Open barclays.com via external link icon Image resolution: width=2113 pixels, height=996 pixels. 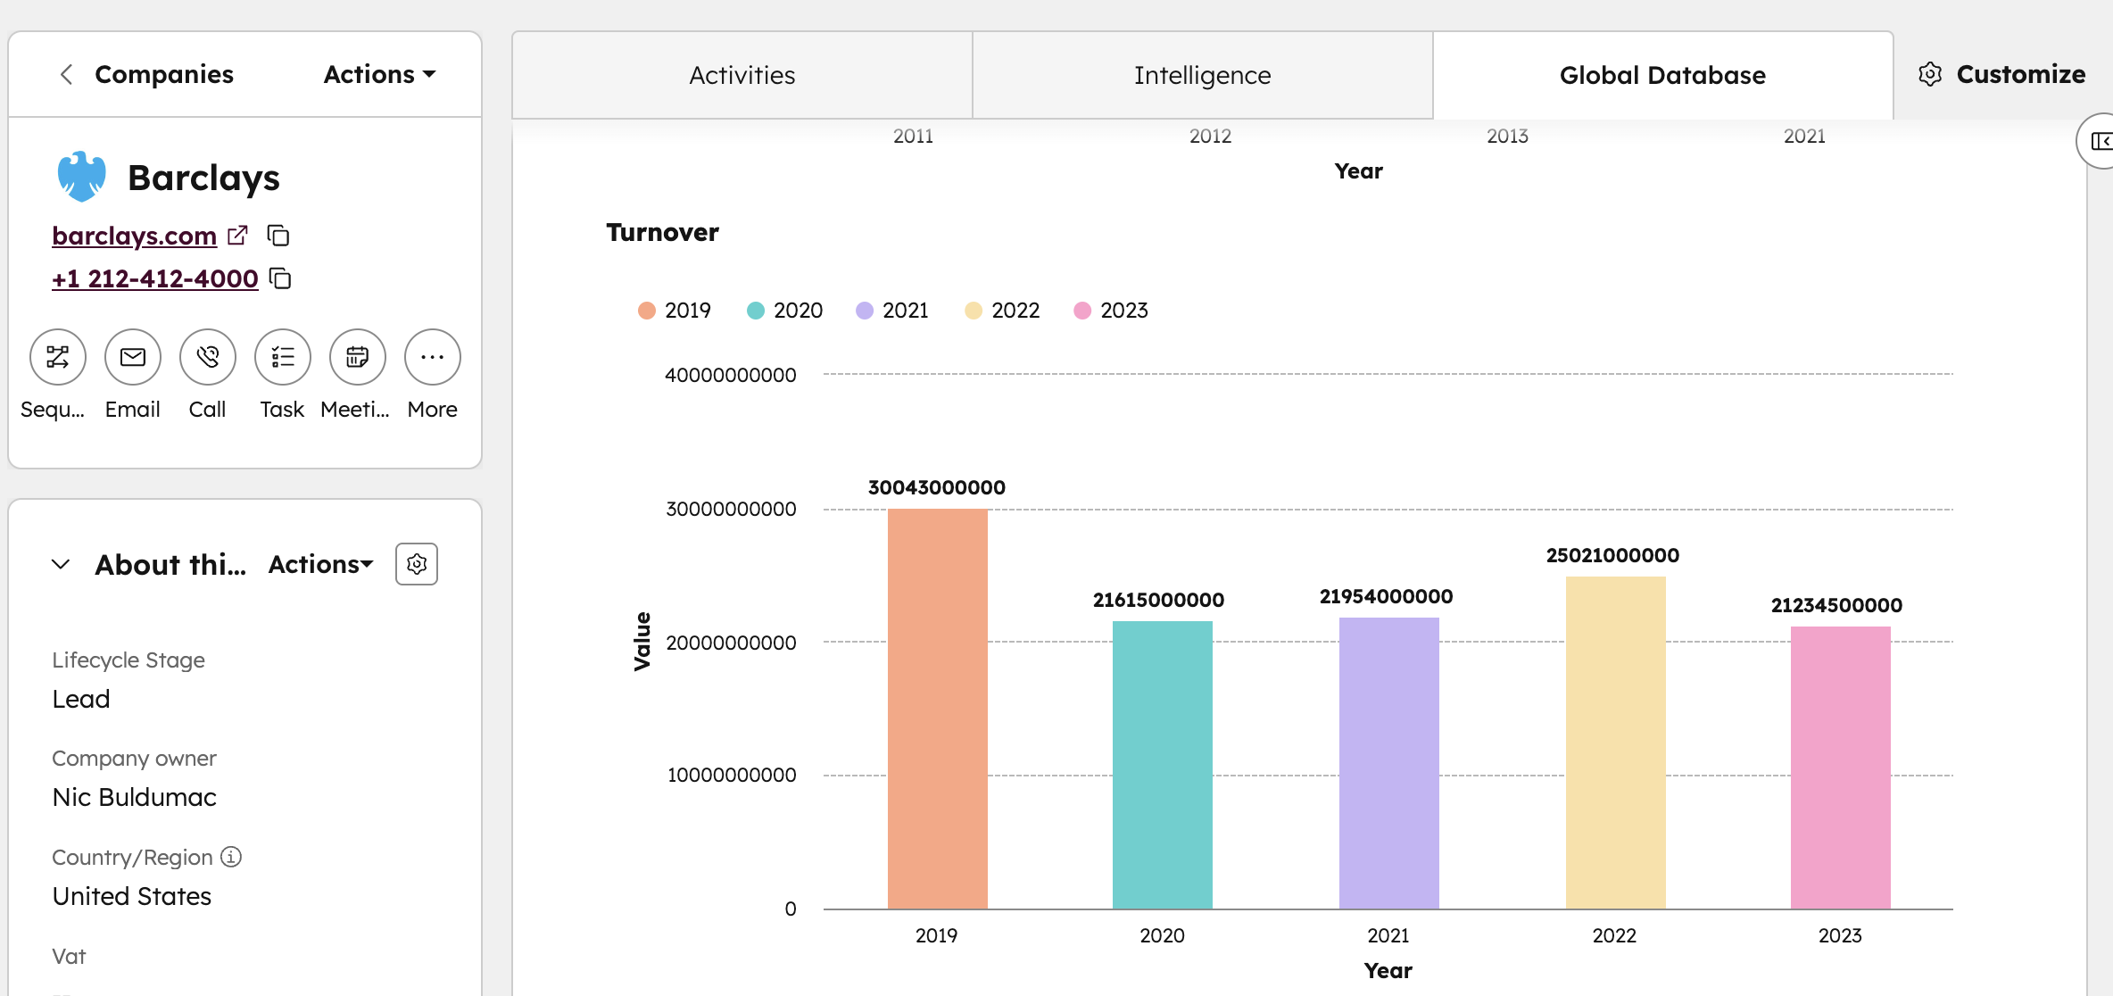point(237,235)
